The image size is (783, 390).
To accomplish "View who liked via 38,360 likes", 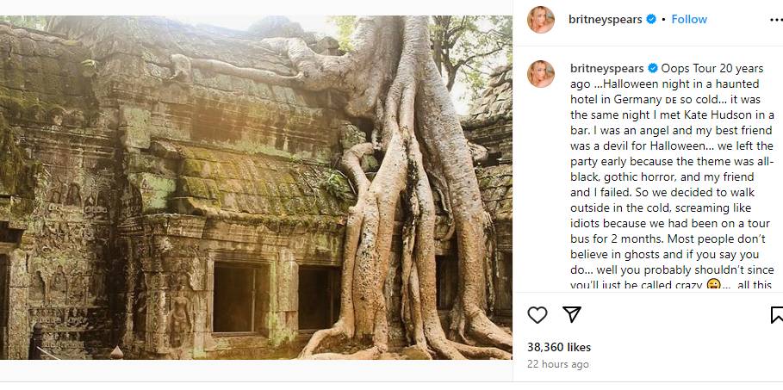I will 559,347.
